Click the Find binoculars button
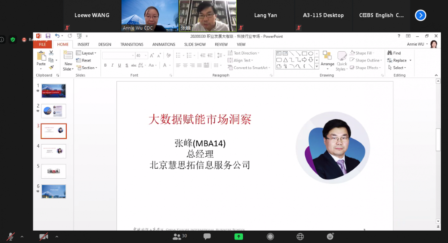The image size is (448, 243). pyautogui.click(x=394, y=53)
